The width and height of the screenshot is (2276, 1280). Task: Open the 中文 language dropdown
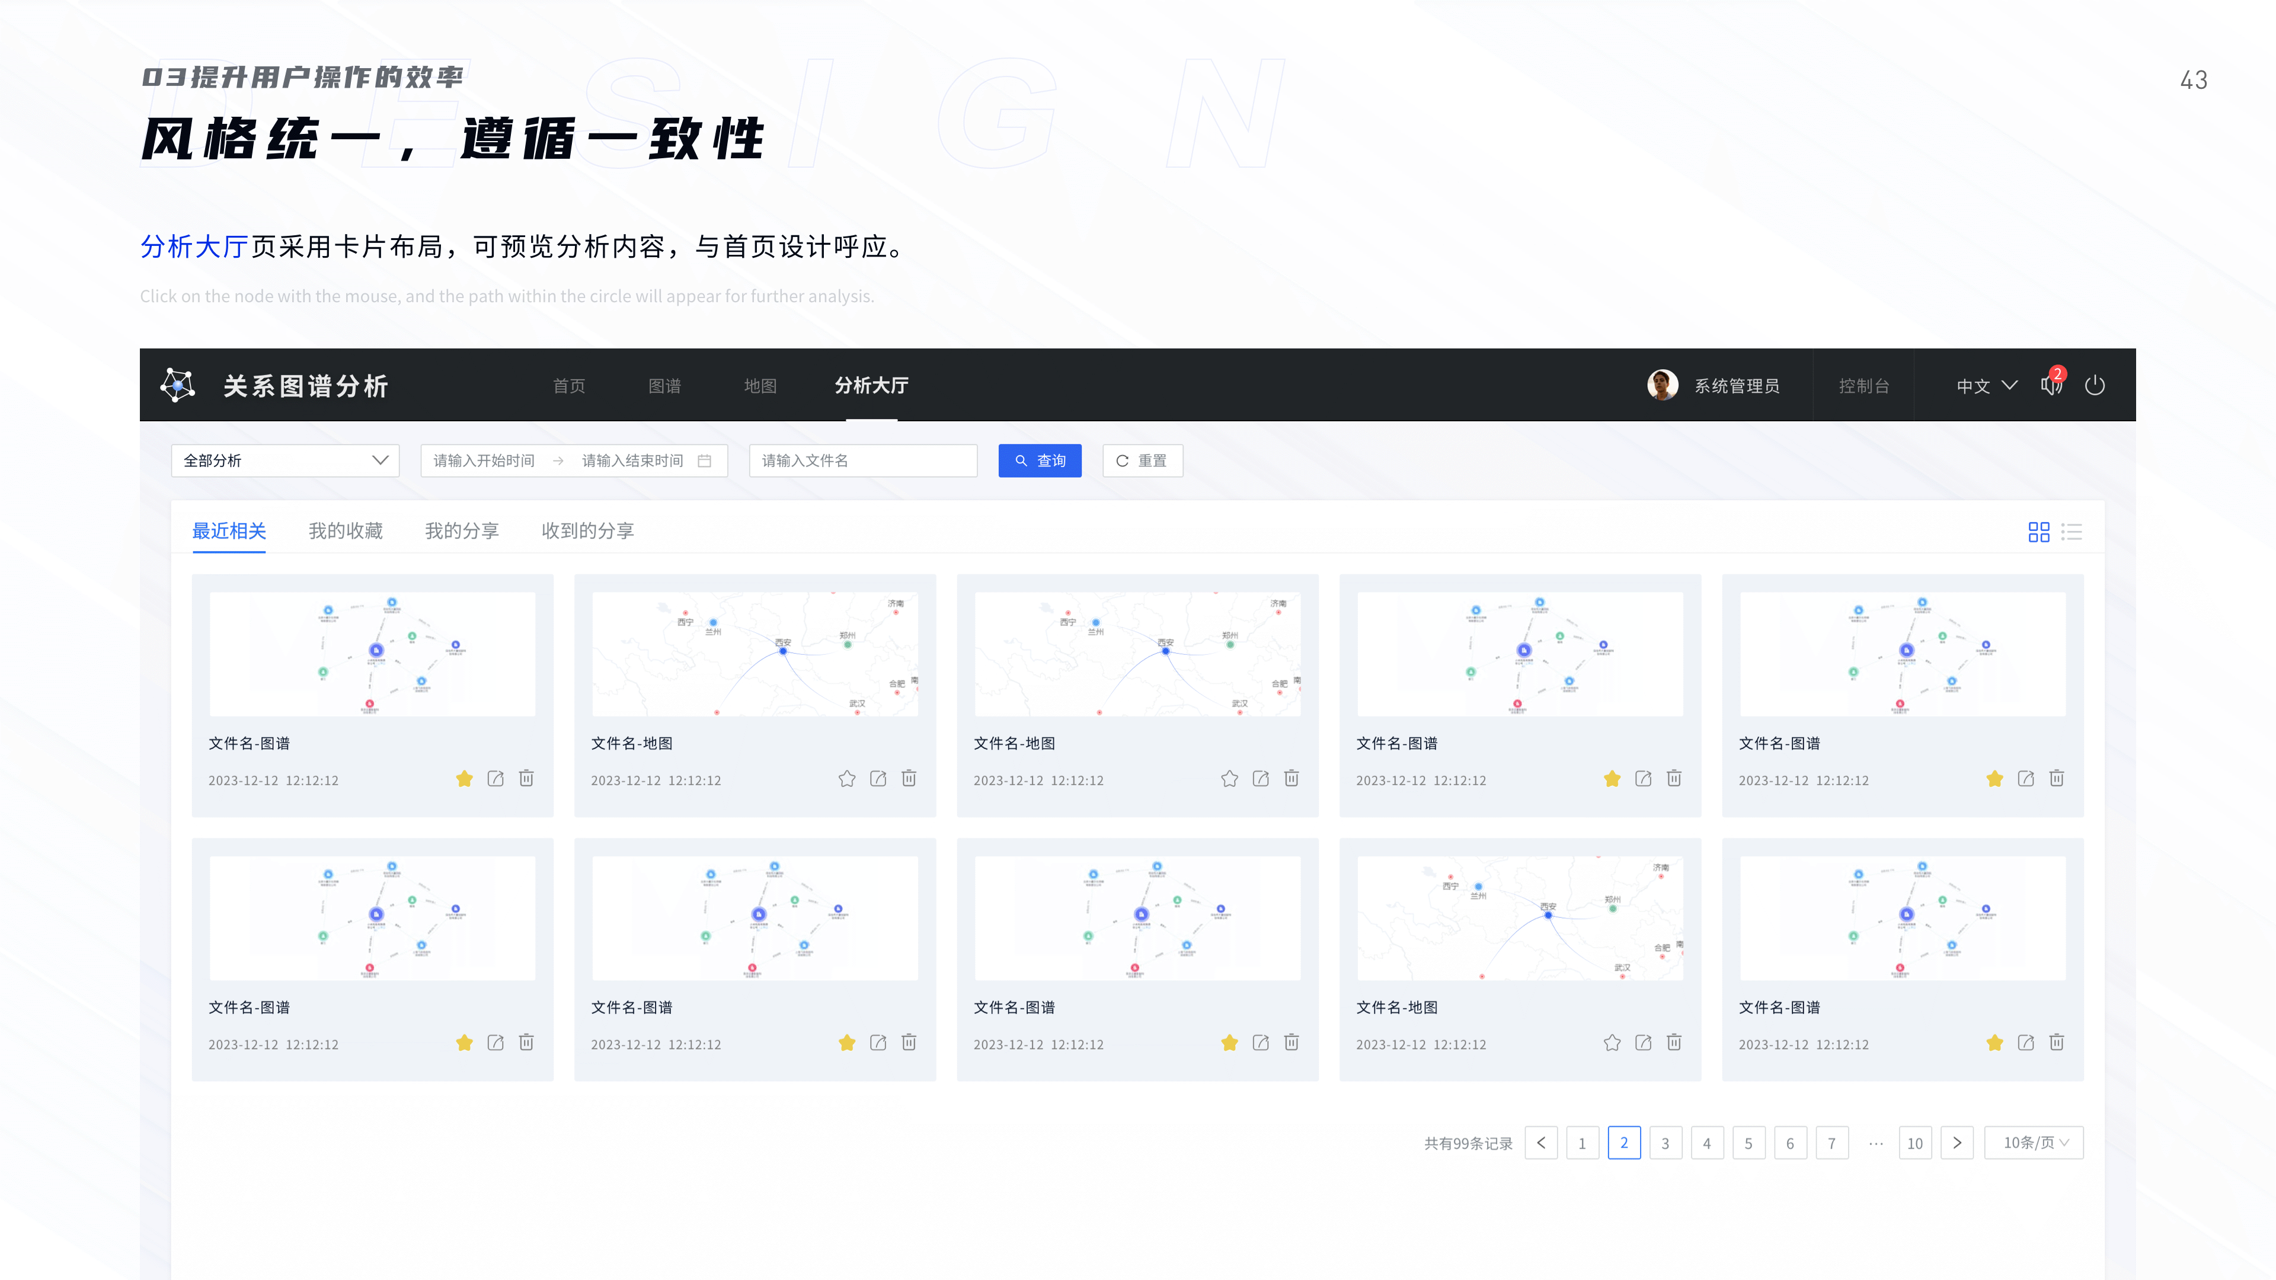tap(1986, 386)
